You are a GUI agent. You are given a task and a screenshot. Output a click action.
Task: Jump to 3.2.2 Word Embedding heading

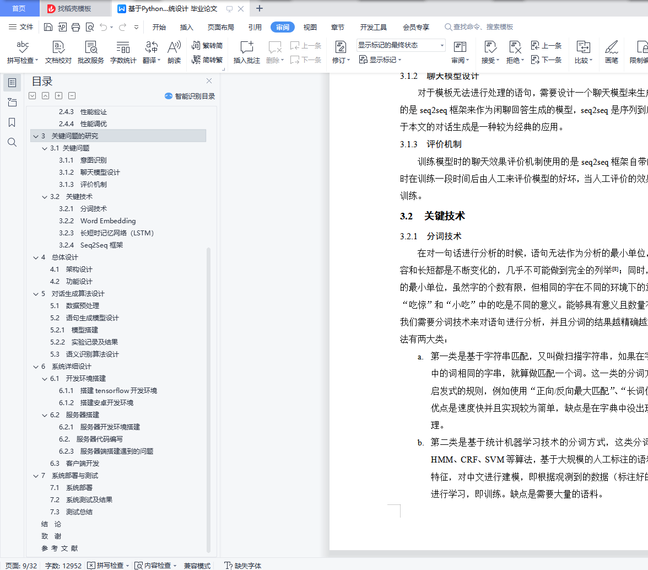(x=97, y=221)
